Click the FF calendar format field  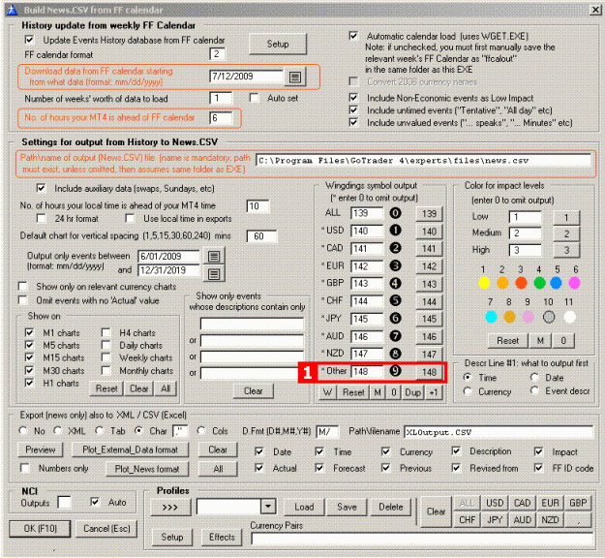tap(218, 53)
